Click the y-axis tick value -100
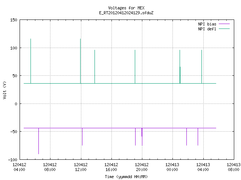The width and height of the screenshot is (241, 180). [12, 160]
